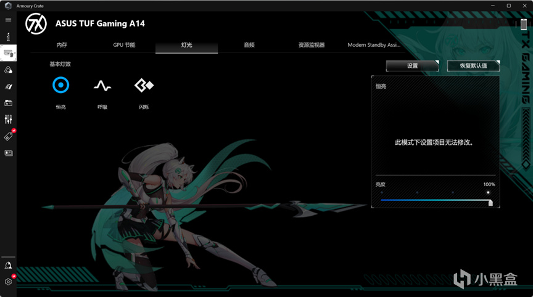Image resolution: width=533 pixels, height=297 pixels.
Task: Click the ASUS TUF Gaming A14 title
Action: click(101, 23)
